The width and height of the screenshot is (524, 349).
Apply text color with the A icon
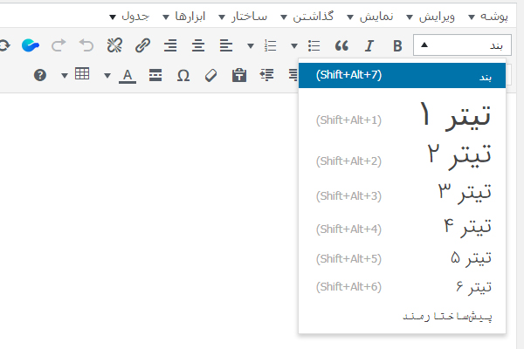tap(128, 76)
